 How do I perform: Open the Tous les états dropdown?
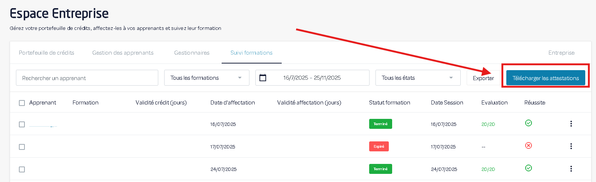tap(418, 78)
